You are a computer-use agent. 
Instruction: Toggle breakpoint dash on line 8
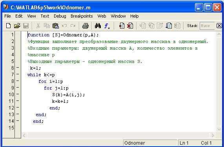pyautogui.click(x=18, y=81)
